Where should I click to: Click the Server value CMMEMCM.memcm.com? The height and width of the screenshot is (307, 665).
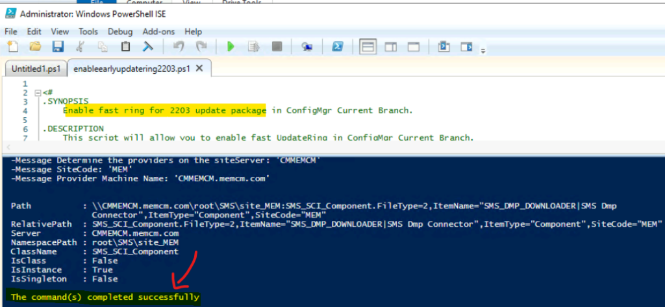point(135,233)
